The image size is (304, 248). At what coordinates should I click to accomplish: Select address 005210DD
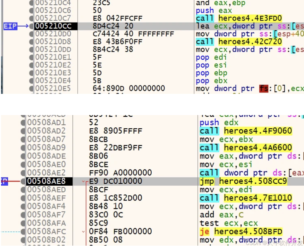tap(53, 49)
